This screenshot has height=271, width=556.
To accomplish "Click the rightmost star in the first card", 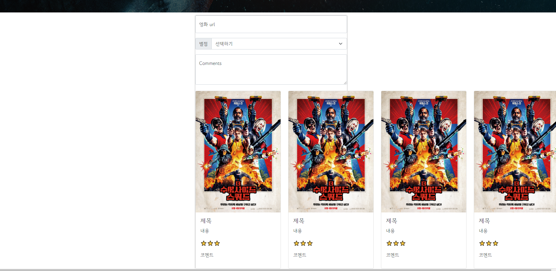I will coord(217,243).
